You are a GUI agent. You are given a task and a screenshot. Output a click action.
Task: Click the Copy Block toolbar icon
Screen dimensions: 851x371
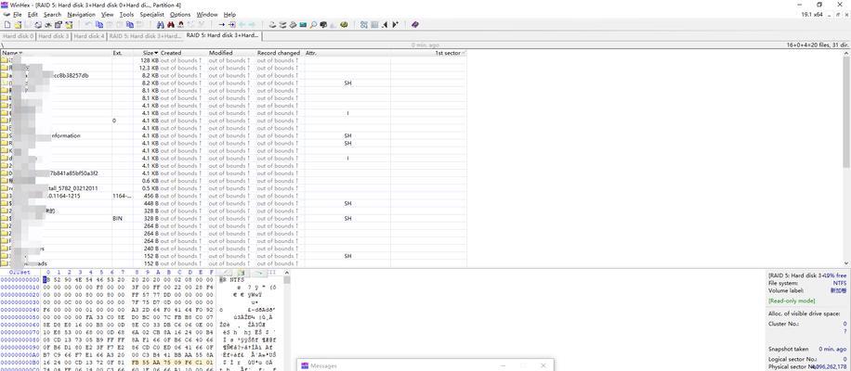click(99, 24)
